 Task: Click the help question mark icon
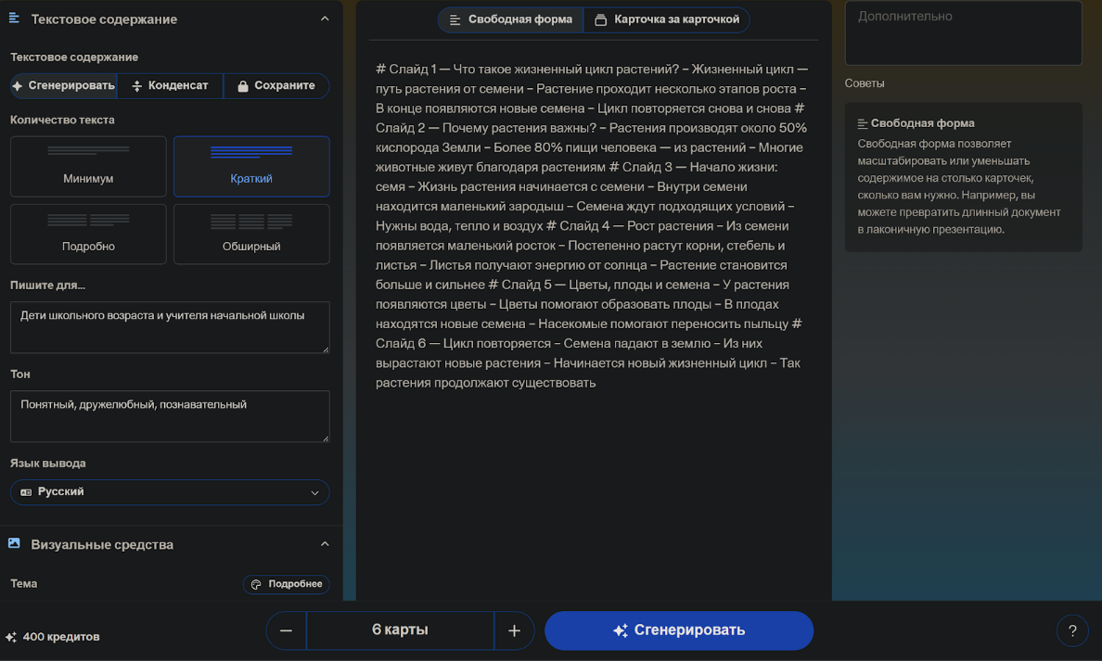pos(1072,630)
